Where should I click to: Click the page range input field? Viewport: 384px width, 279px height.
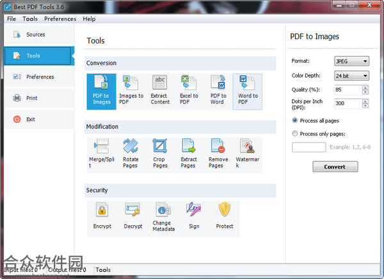[x=309, y=147]
